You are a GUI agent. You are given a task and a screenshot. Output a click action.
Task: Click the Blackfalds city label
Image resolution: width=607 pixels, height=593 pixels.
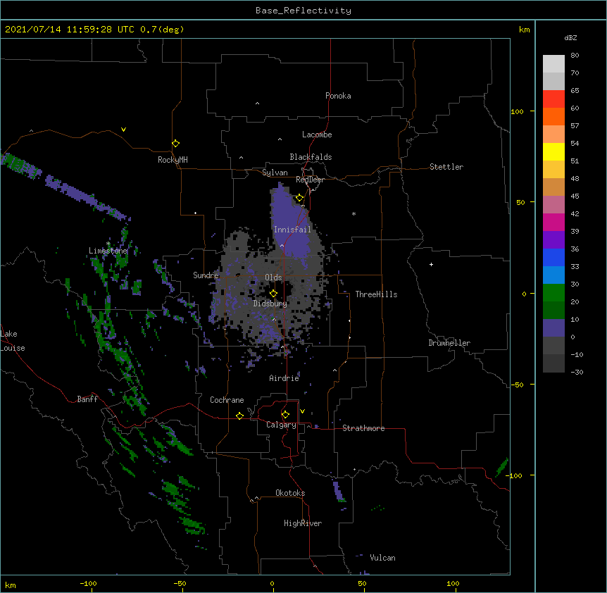point(311,157)
